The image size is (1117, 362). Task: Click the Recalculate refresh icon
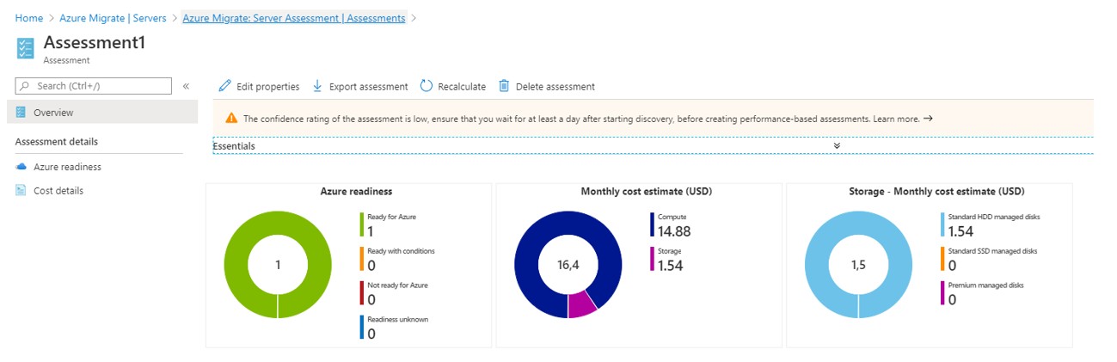pyautogui.click(x=427, y=86)
